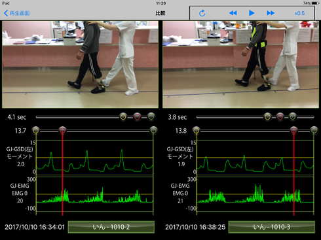The width and height of the screenshot is (321, 240).
Task: Open recording いん - 1010-2
Action: [x=111, y=227]
